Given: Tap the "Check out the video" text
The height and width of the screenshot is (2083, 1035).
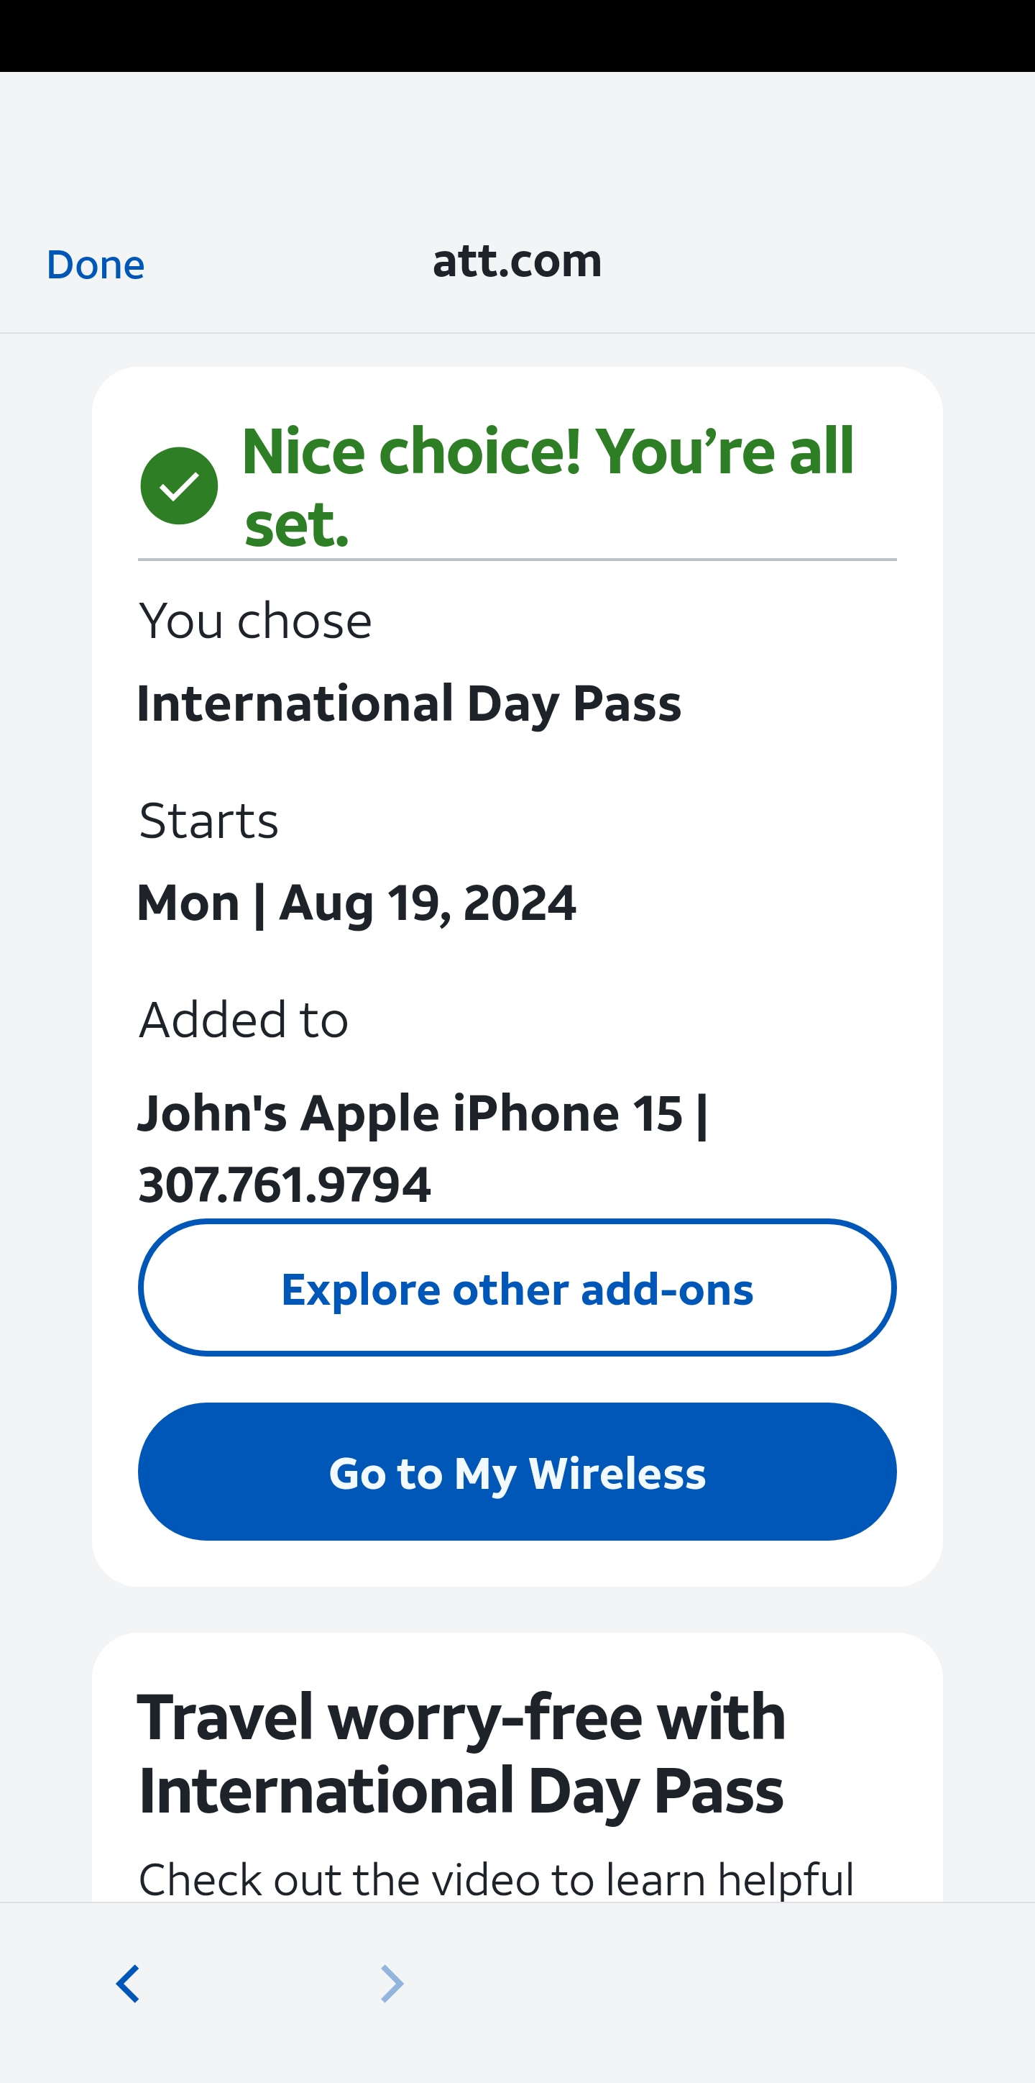Looking at the screenshot, I should point(495,1879).
